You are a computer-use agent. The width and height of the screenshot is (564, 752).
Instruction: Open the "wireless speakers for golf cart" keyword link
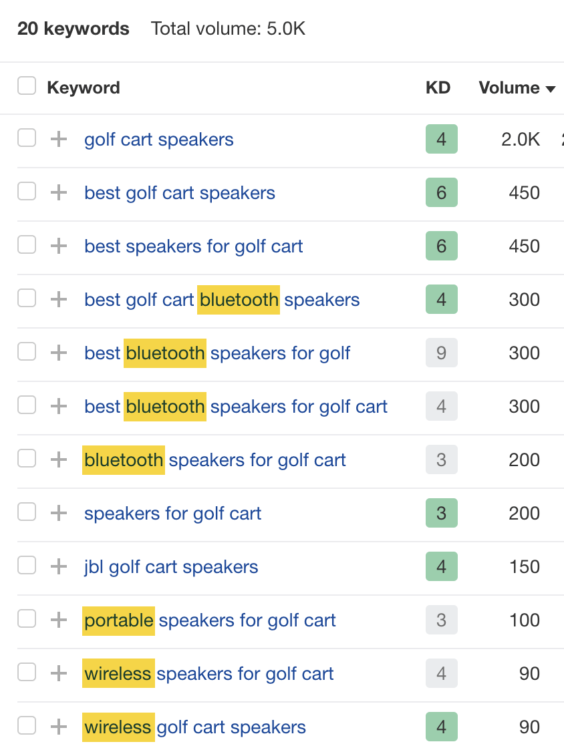click(x=208, y=673)
